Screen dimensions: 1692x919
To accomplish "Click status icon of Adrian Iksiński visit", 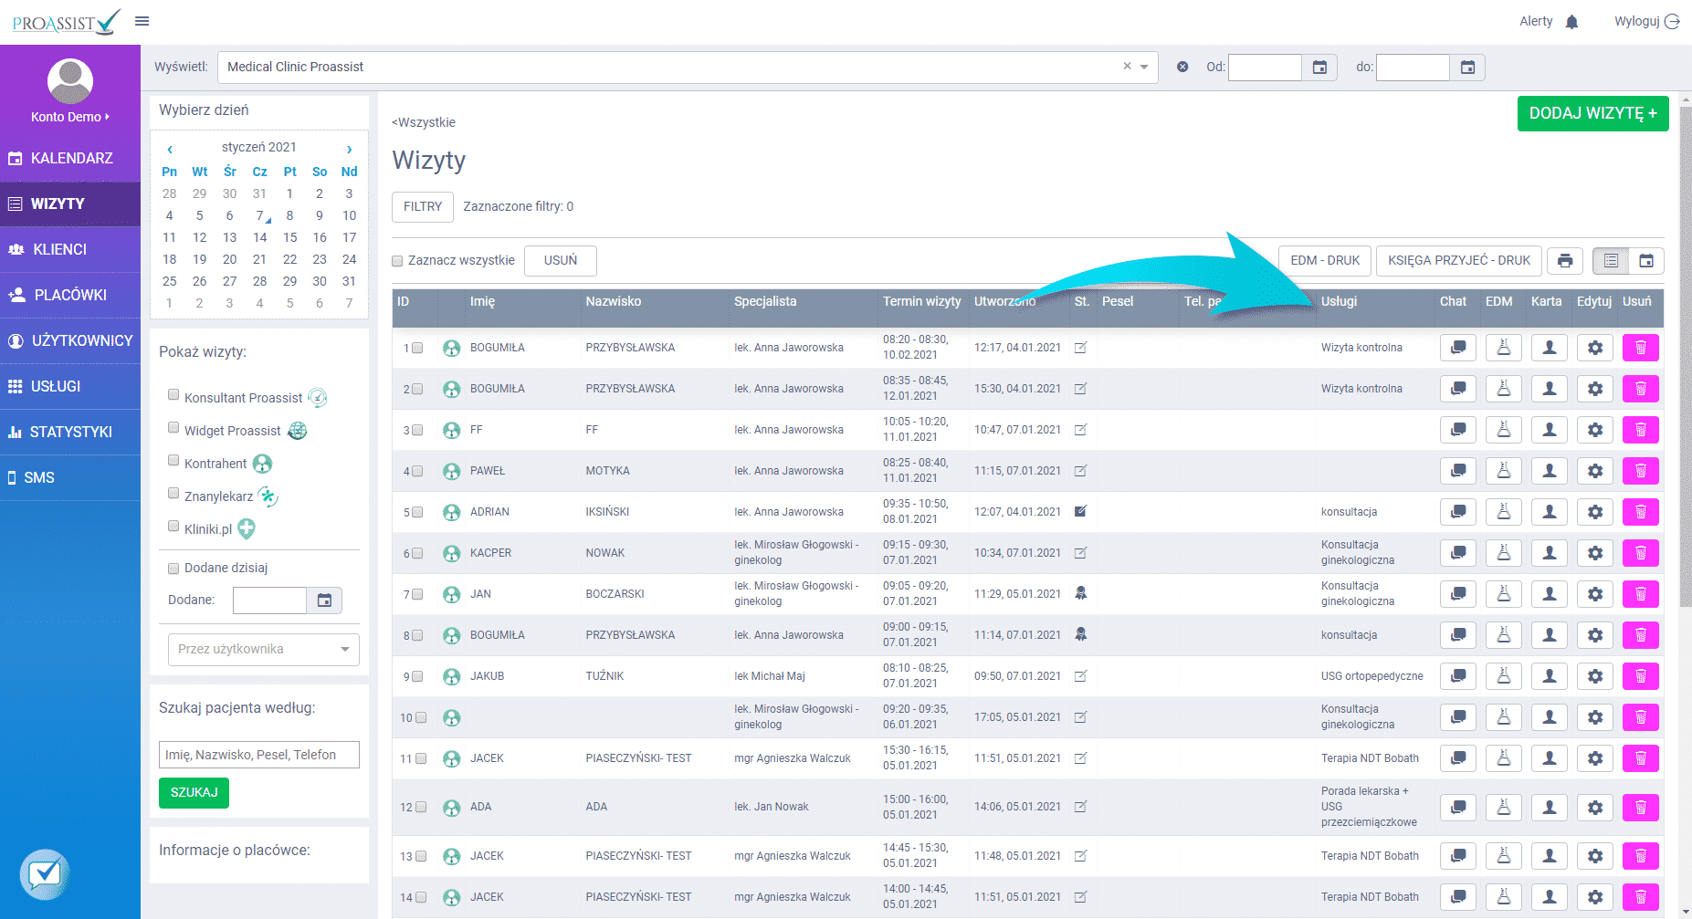I will pos(1081,511).
